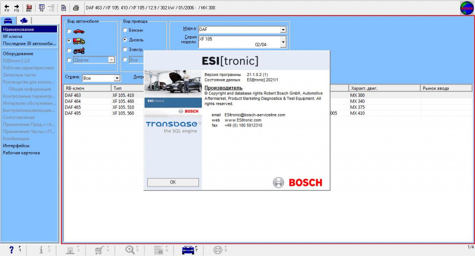475x256 pixels.
Task: Select motorcycle vehicle type radio button
Action: (x=69, y=50)
